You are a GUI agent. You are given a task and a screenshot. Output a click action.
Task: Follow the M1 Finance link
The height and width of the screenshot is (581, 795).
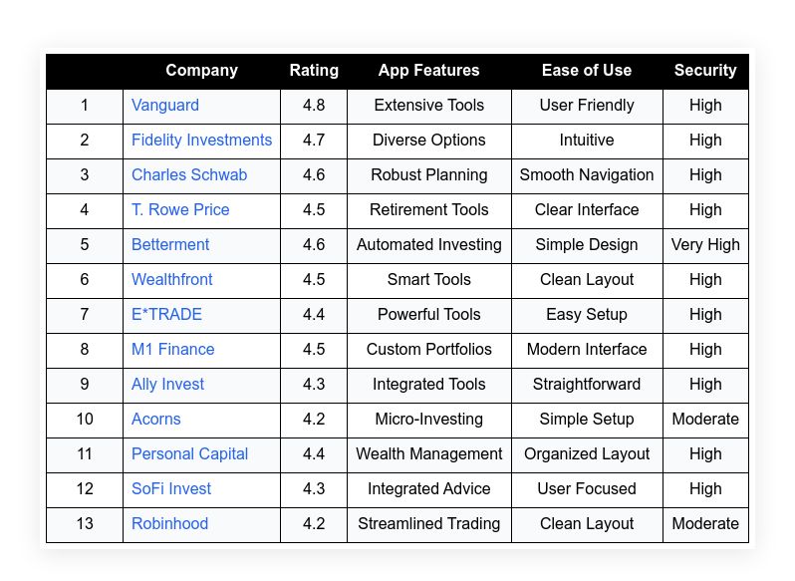point(172,350)
